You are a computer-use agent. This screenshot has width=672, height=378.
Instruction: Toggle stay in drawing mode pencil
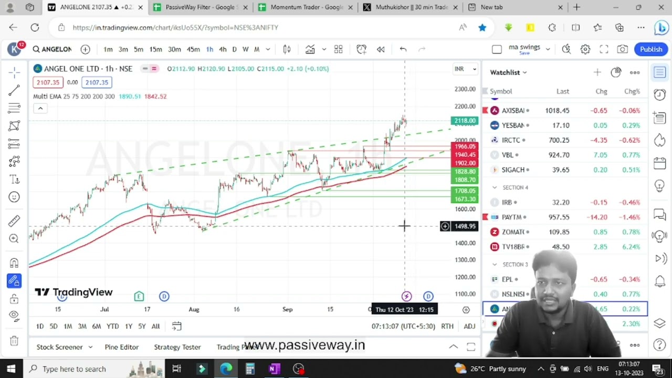[14, 281]
